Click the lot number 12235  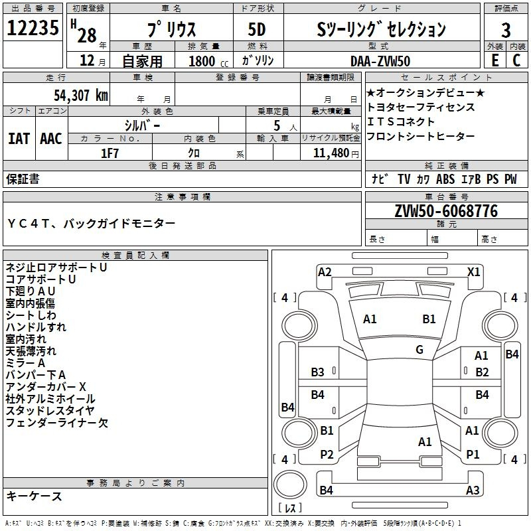click(33, 28)
